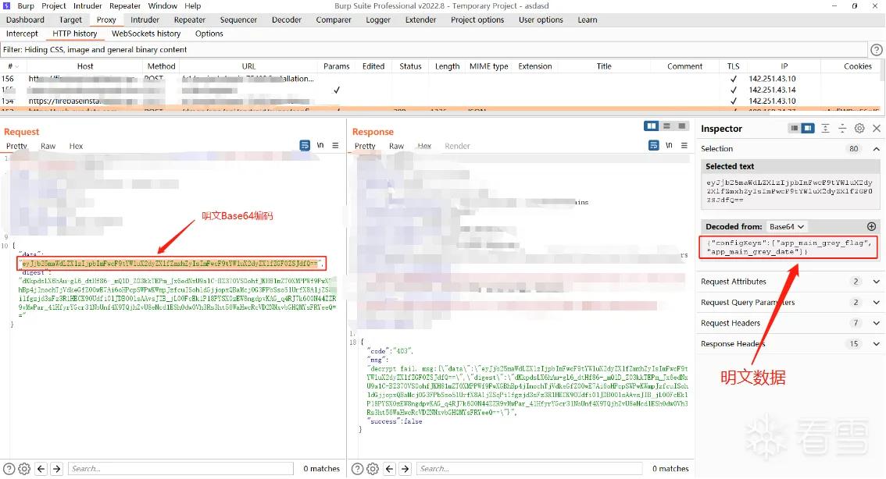Toggle newline display in Request panel
Screen dimensions: 886x479
320,146
